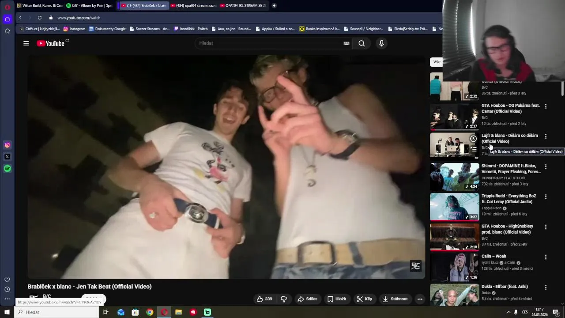
Task: Click the browser address bar URL
Action: (79, 18)
